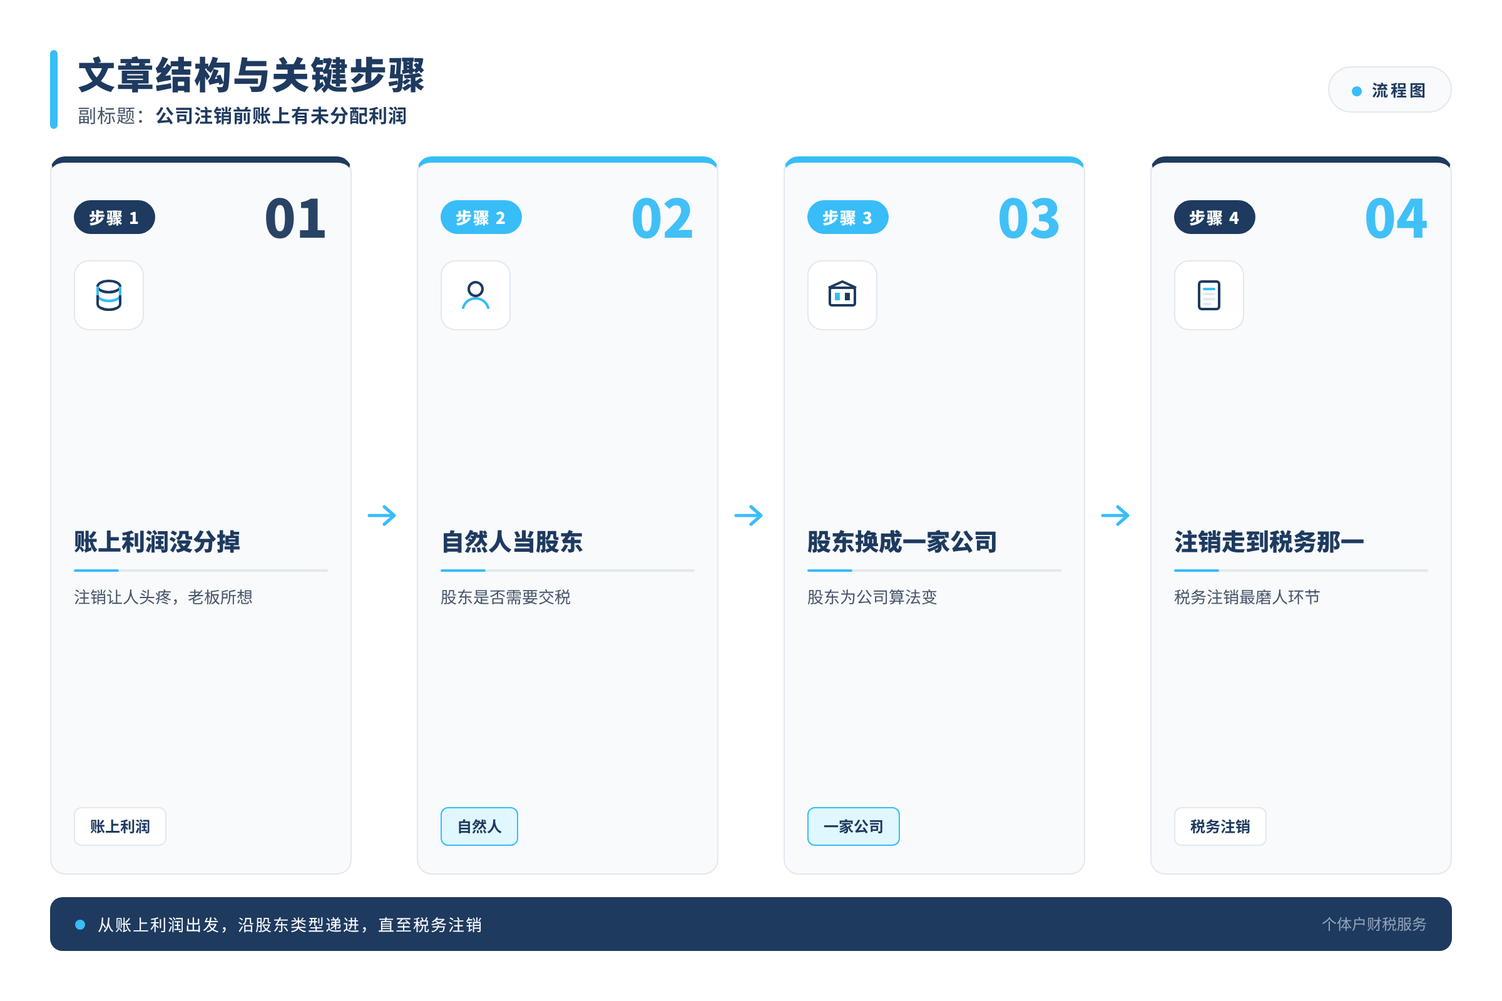Image resolution: width=1502 pixels, height=1001 pixels.
Task: Click the 一家公司 tag
Action: tap(853, 826)
